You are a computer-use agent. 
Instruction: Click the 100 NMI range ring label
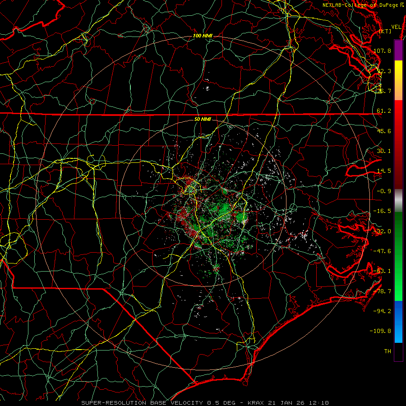[x=203, y=36]
